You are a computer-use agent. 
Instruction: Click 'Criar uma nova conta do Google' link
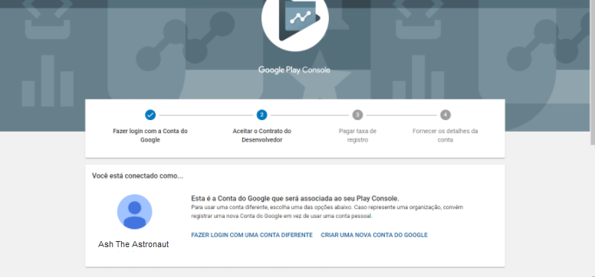click(374, 235)
